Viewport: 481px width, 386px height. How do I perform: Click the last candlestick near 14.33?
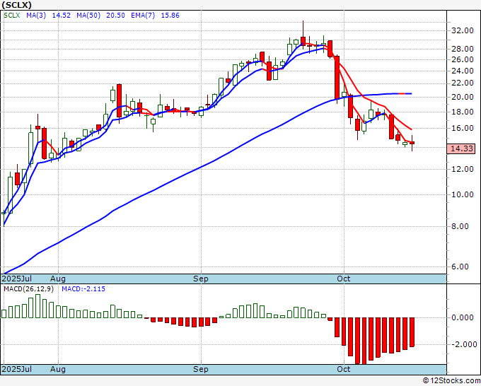(x=412, y=143)
